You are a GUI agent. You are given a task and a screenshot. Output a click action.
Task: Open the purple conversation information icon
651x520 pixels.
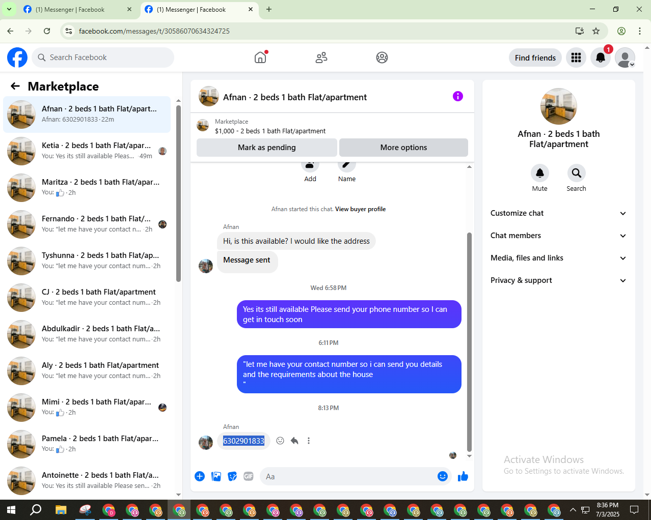point(458,96)
